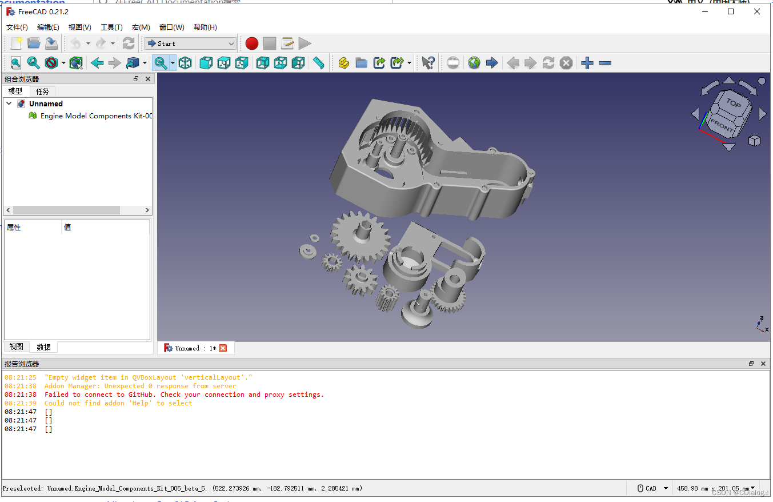Screen dimensions: 773x502
Task: Zoom in with the blue plus icon
Action: tap(587, 63)
